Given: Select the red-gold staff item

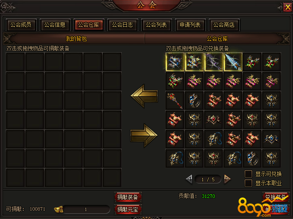Looking at the screenshot, I should click(175, 101).
